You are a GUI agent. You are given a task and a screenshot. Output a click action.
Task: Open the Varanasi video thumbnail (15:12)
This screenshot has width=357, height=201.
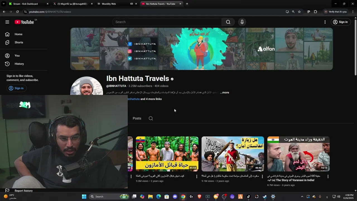click(298, 154)
